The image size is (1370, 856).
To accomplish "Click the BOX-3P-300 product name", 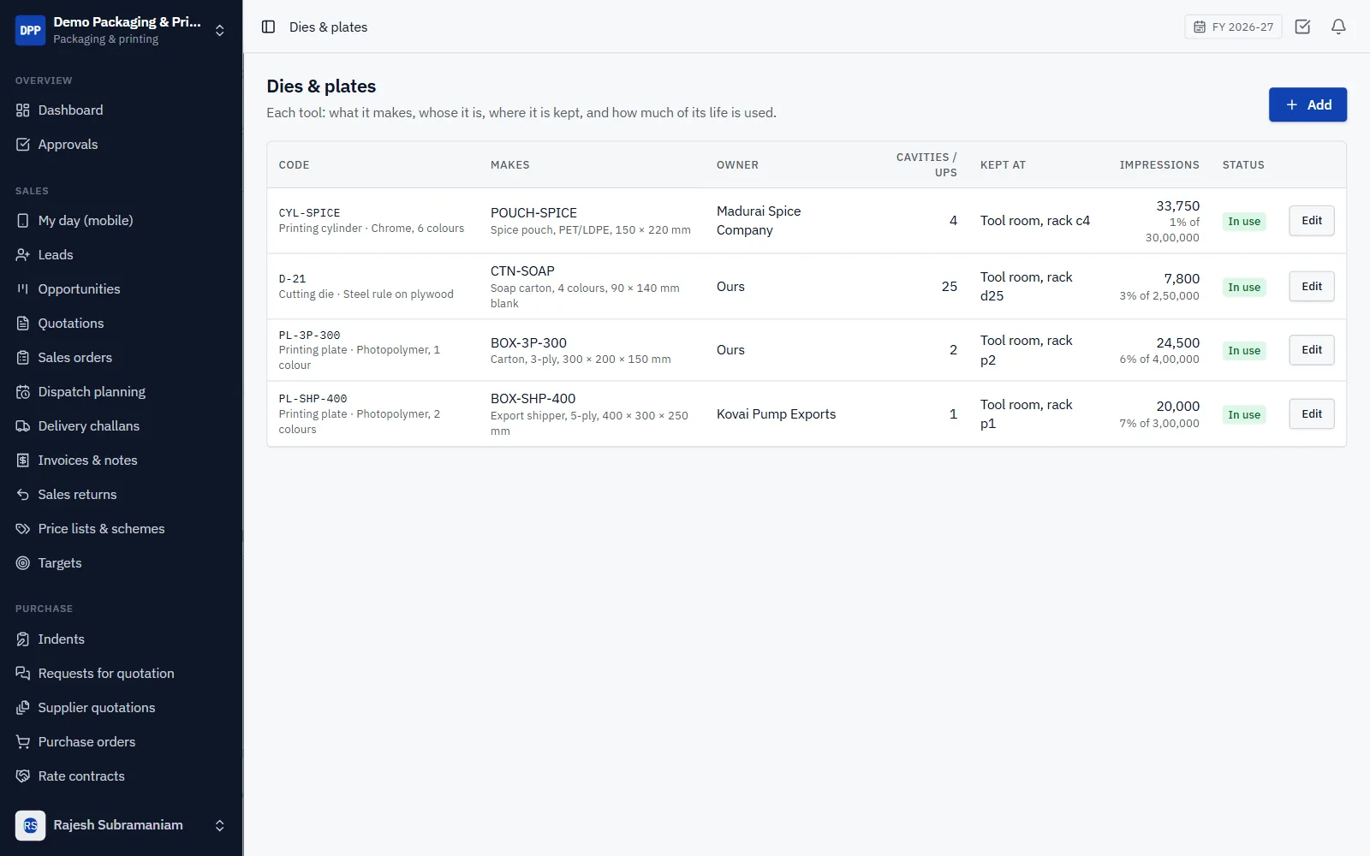I will point(528,343).
